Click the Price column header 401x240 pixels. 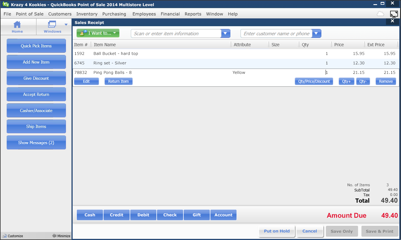(x=339, y=45)
